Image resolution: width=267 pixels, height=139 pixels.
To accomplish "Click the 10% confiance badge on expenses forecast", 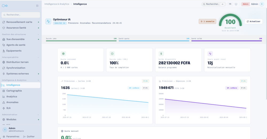I will [x=232, y=88].
